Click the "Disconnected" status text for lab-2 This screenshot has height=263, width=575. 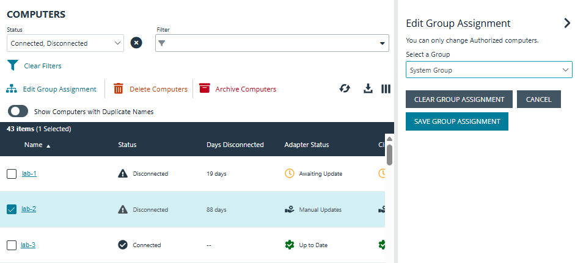click(x=150, y=210)
